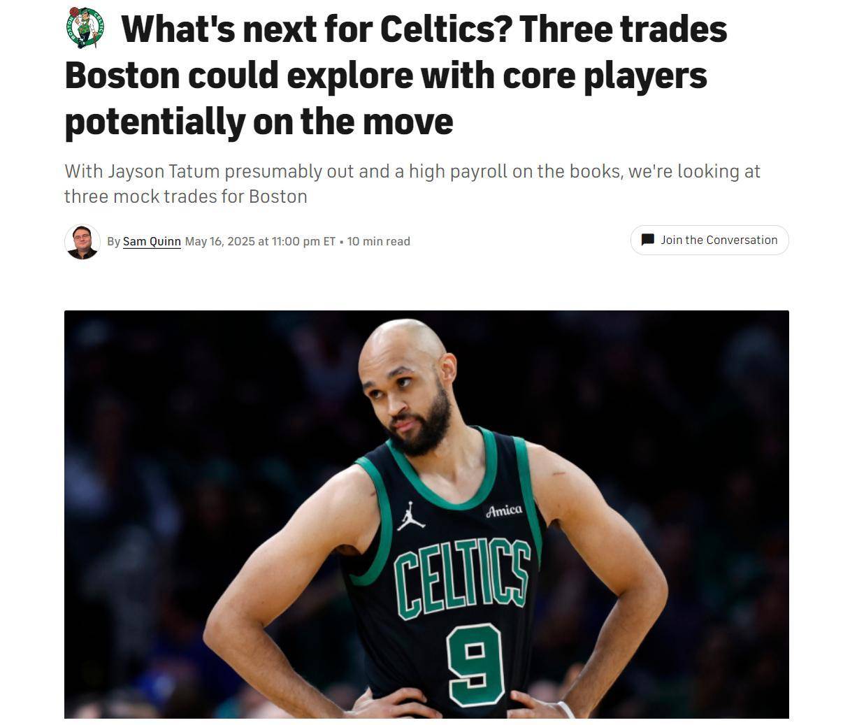Image resolution: width=843 pixels, height=725 pixels.
Task: Click the Jordan jumpman logo on the jersey
Action: pos(411,516)
